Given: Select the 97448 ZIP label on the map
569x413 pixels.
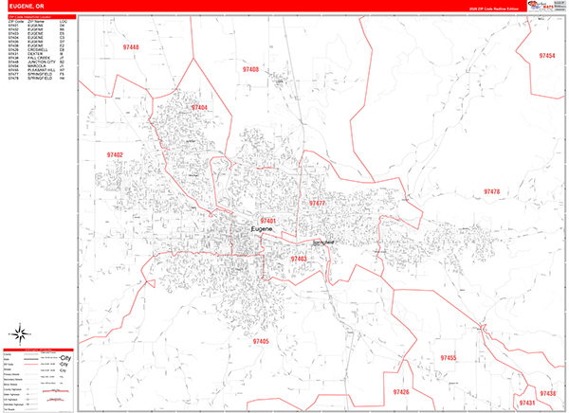Looking at the screenshot, I should pos(131,47).
